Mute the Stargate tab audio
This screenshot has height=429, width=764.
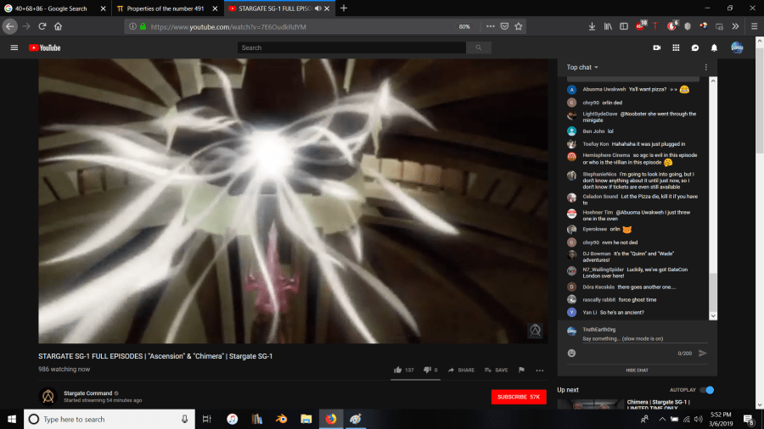click(317, 8)
